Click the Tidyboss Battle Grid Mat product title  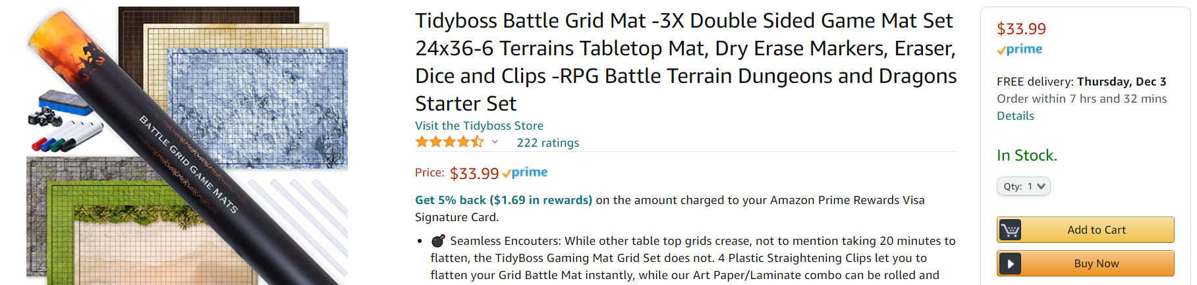685,62
